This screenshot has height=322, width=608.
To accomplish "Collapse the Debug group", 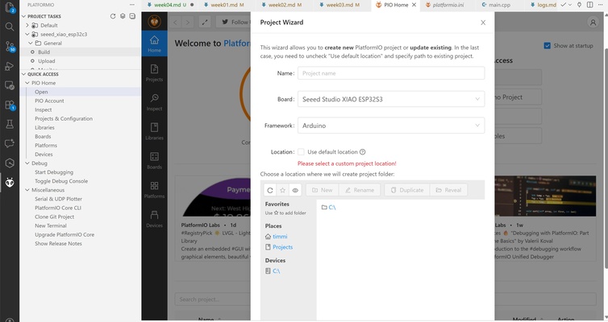I will coord(27,163).
